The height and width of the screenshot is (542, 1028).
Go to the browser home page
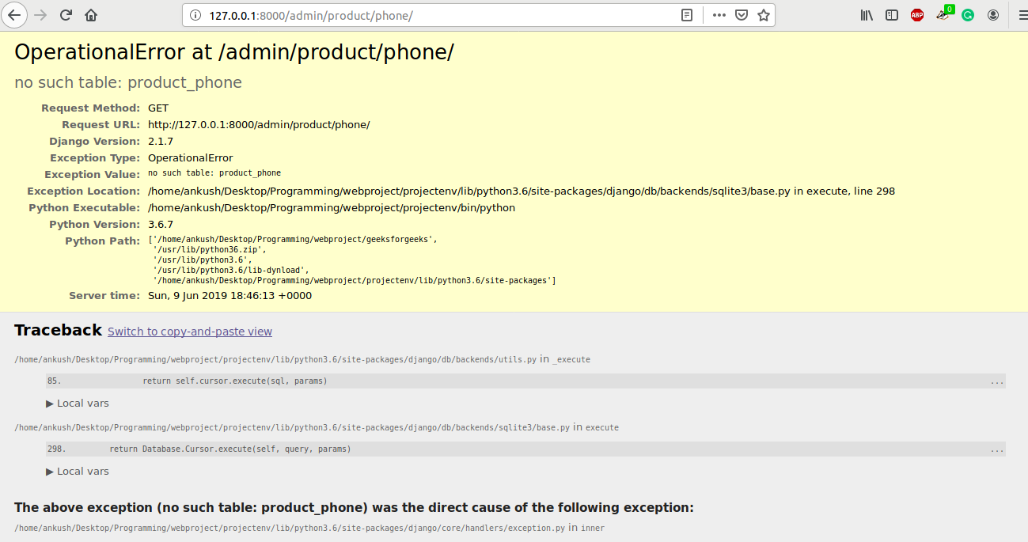pyautogui.click(x=91, y=15)
